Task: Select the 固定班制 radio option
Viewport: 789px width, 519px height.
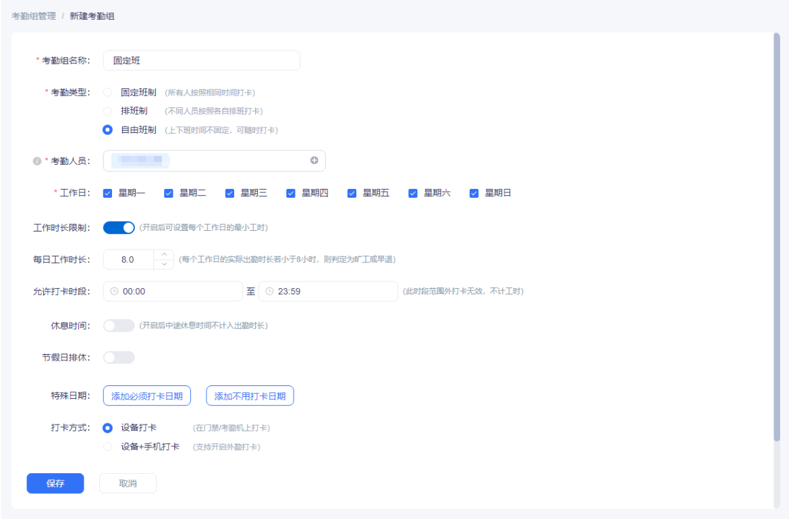Action: pyautogui.click(x=107, y=92)
